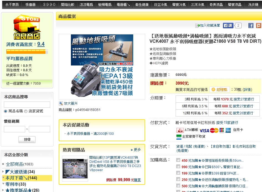Viewport: 262px width, 192px height.
Task: Click 接受27家銀行 for 3期 installment
Action: [244, 99]
